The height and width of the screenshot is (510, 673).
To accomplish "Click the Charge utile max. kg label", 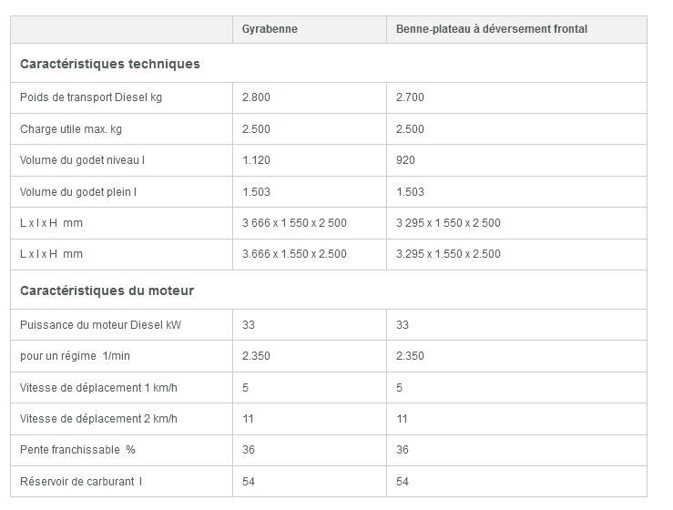I will point(71,129).
